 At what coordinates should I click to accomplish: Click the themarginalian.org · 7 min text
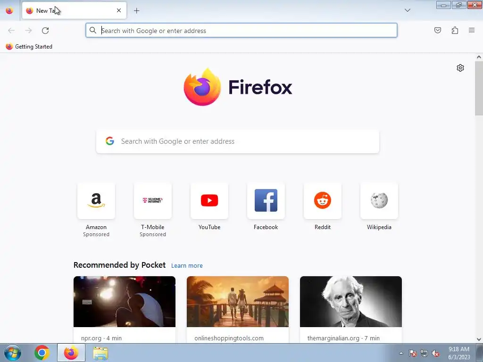(343, 338)
